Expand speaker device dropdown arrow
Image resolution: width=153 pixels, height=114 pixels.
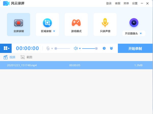[80, 49]
